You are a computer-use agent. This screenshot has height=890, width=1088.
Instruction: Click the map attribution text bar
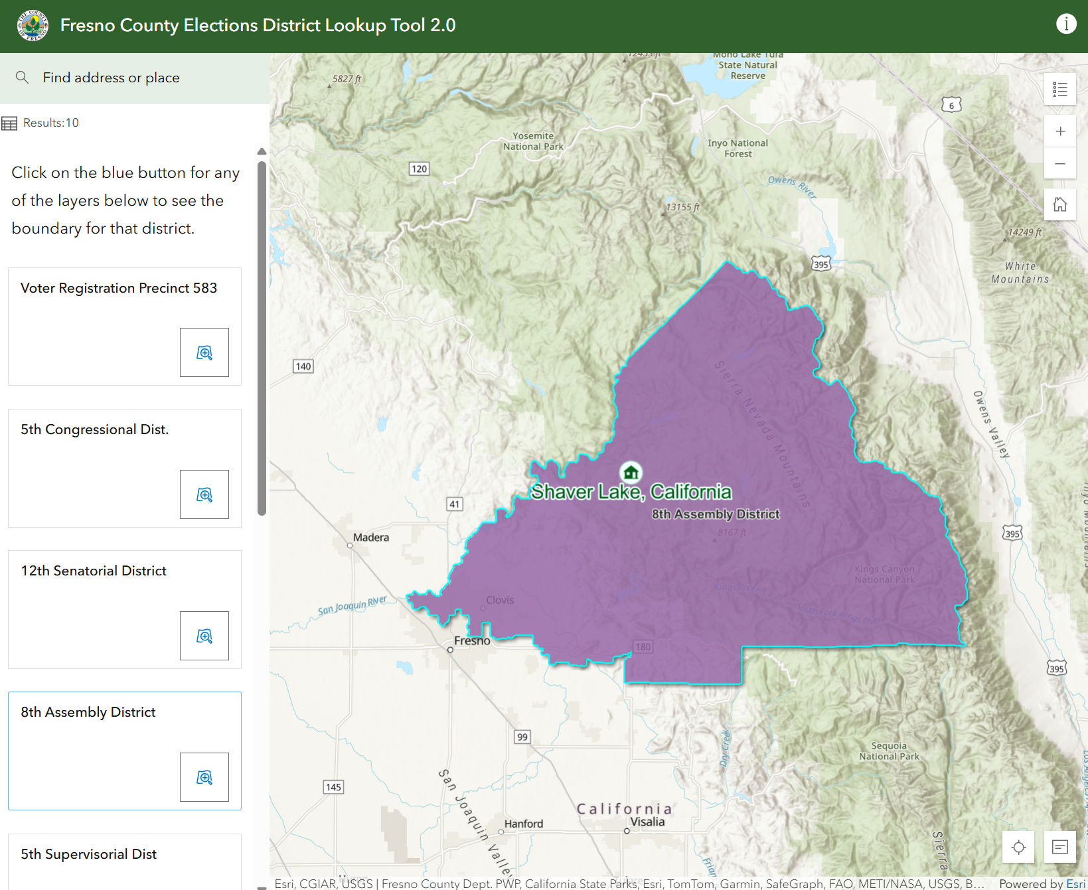click(629, 883)
